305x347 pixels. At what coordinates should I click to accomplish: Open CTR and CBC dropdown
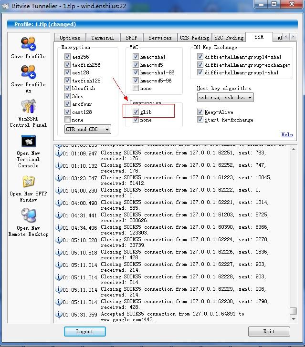click(88, 129)
